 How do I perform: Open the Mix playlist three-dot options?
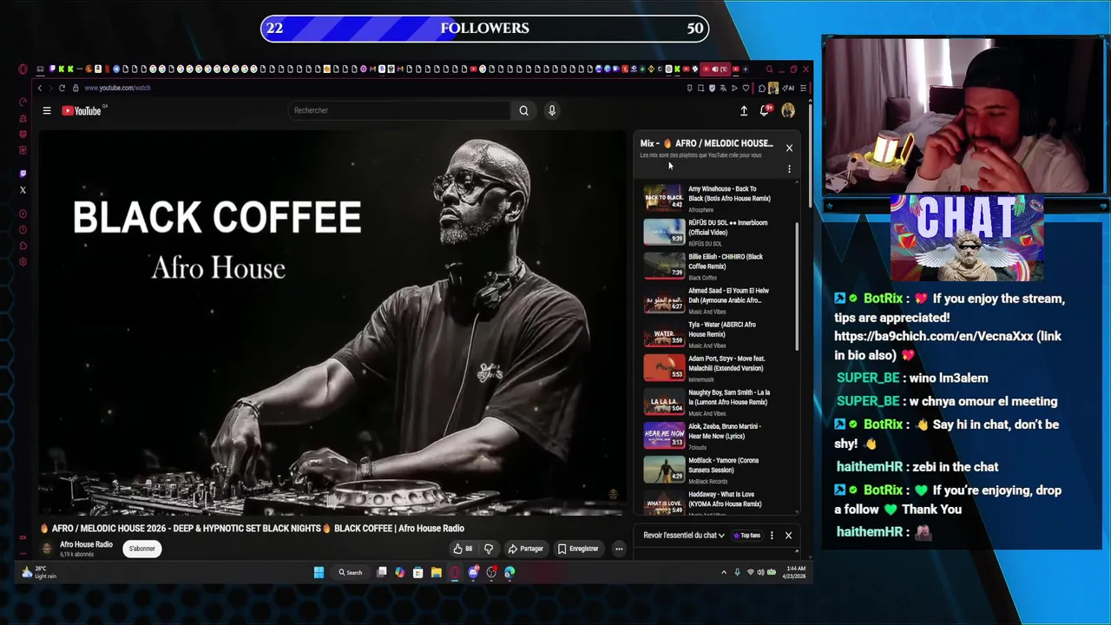(x=789, y=168)
